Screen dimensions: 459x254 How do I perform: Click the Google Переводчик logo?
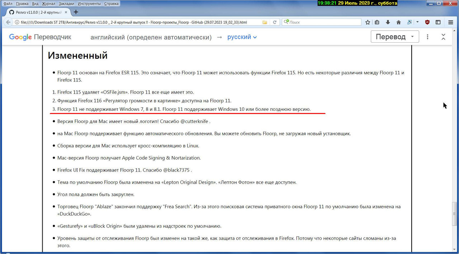(x=40, y=37)
